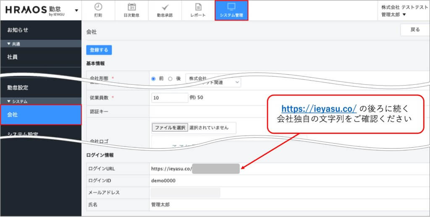
Task: Click the ファイルを選択 file button
Action: coord(170,128)
